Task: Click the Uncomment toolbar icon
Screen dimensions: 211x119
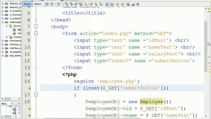Action: [x=133, y=4]
